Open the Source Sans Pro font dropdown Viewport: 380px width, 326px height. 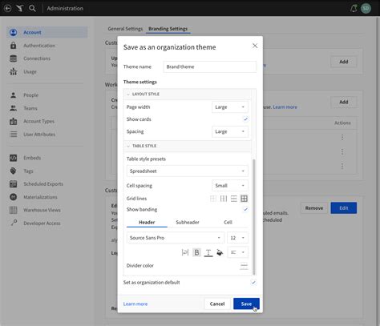(176, 238)
